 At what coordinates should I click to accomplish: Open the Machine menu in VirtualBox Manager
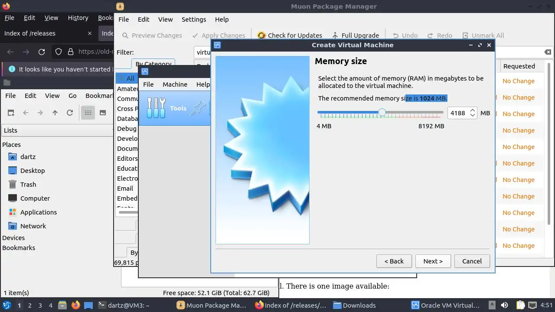(175, 84)
